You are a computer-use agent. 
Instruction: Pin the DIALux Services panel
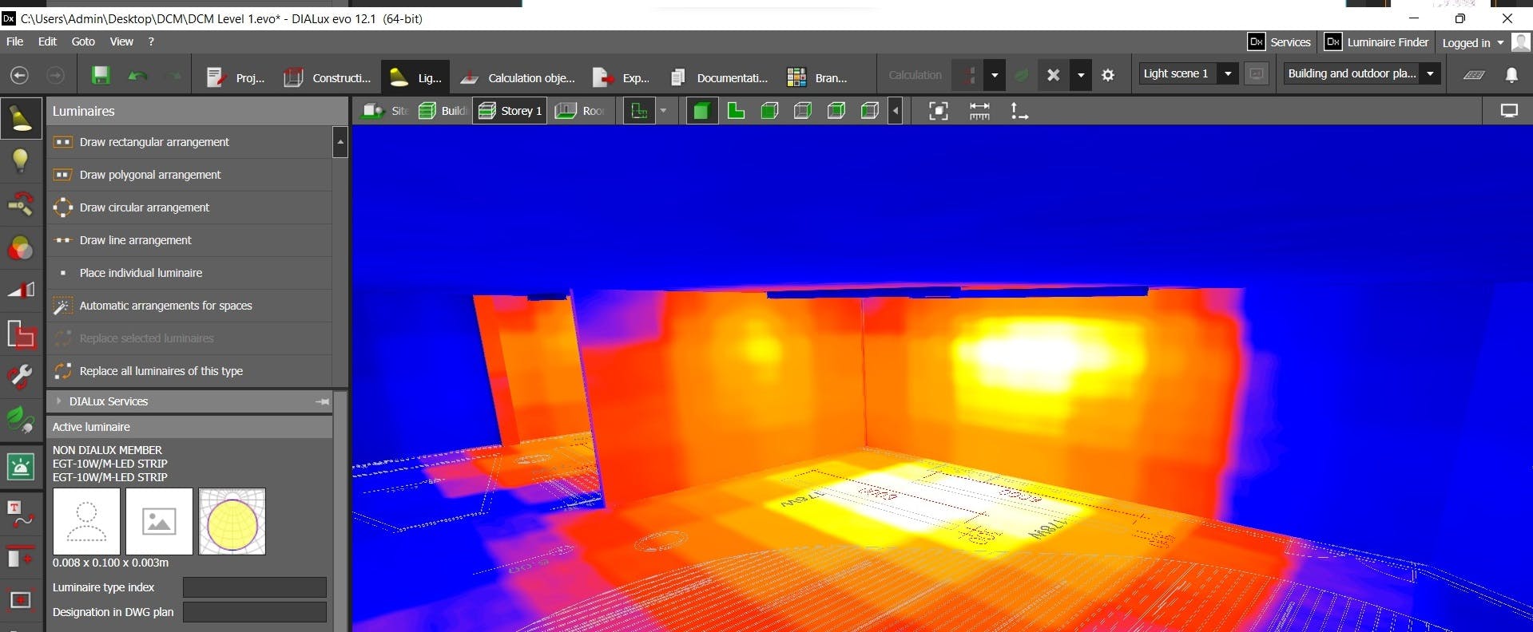[x=323, y=401]
